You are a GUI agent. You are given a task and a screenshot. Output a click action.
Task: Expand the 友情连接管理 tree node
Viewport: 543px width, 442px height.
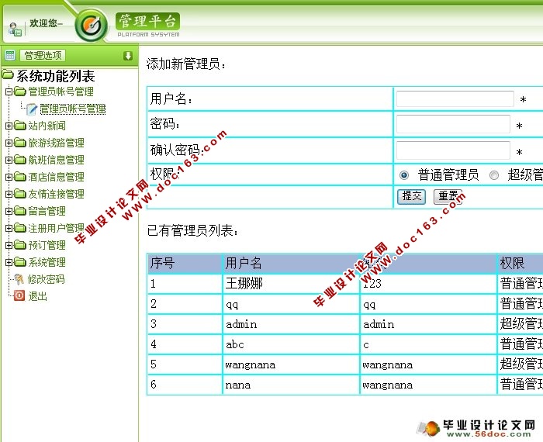tap(9, 194)
